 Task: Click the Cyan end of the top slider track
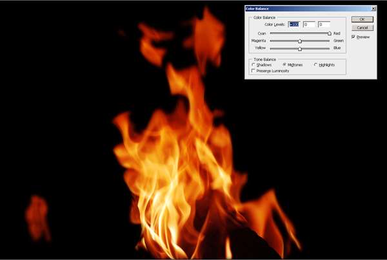(272, 33)
